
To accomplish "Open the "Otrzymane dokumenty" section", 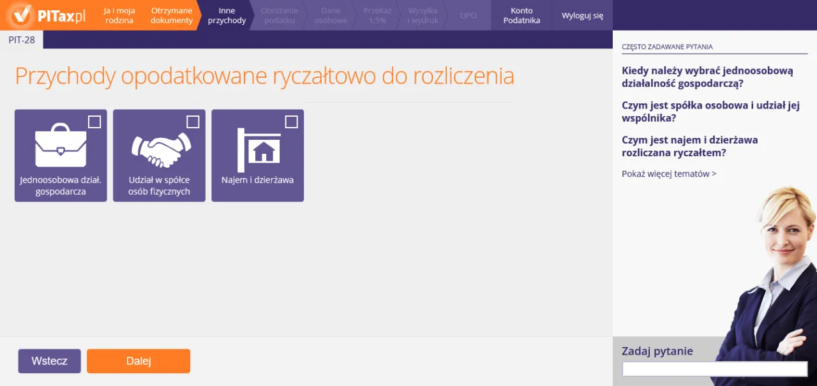I will 171,15.
